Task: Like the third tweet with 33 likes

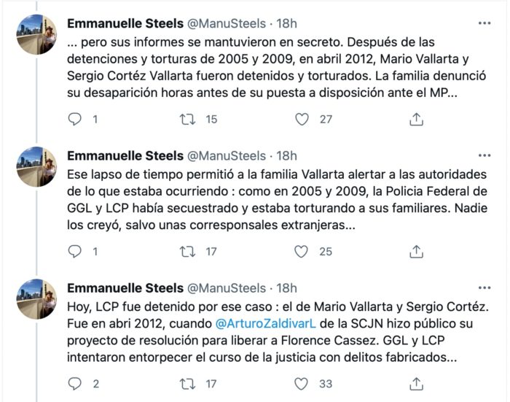Action: (x=301, y=383)
